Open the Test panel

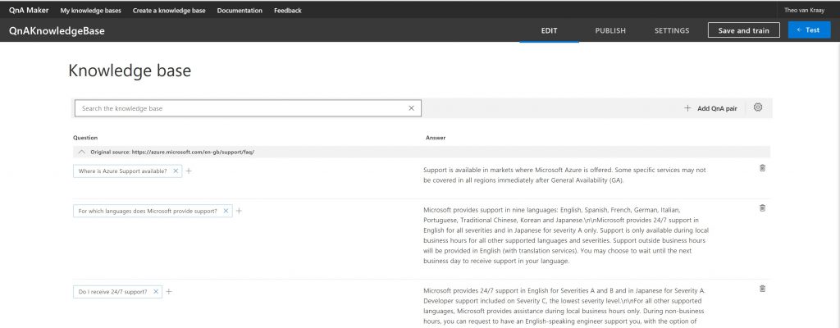[x=808, y=30]
